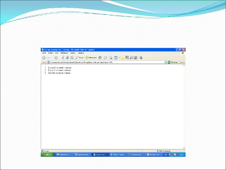Click third list item 'Третий элемент списка'
This screenshot has height=170, width=226.
click(x=59, y=73)
